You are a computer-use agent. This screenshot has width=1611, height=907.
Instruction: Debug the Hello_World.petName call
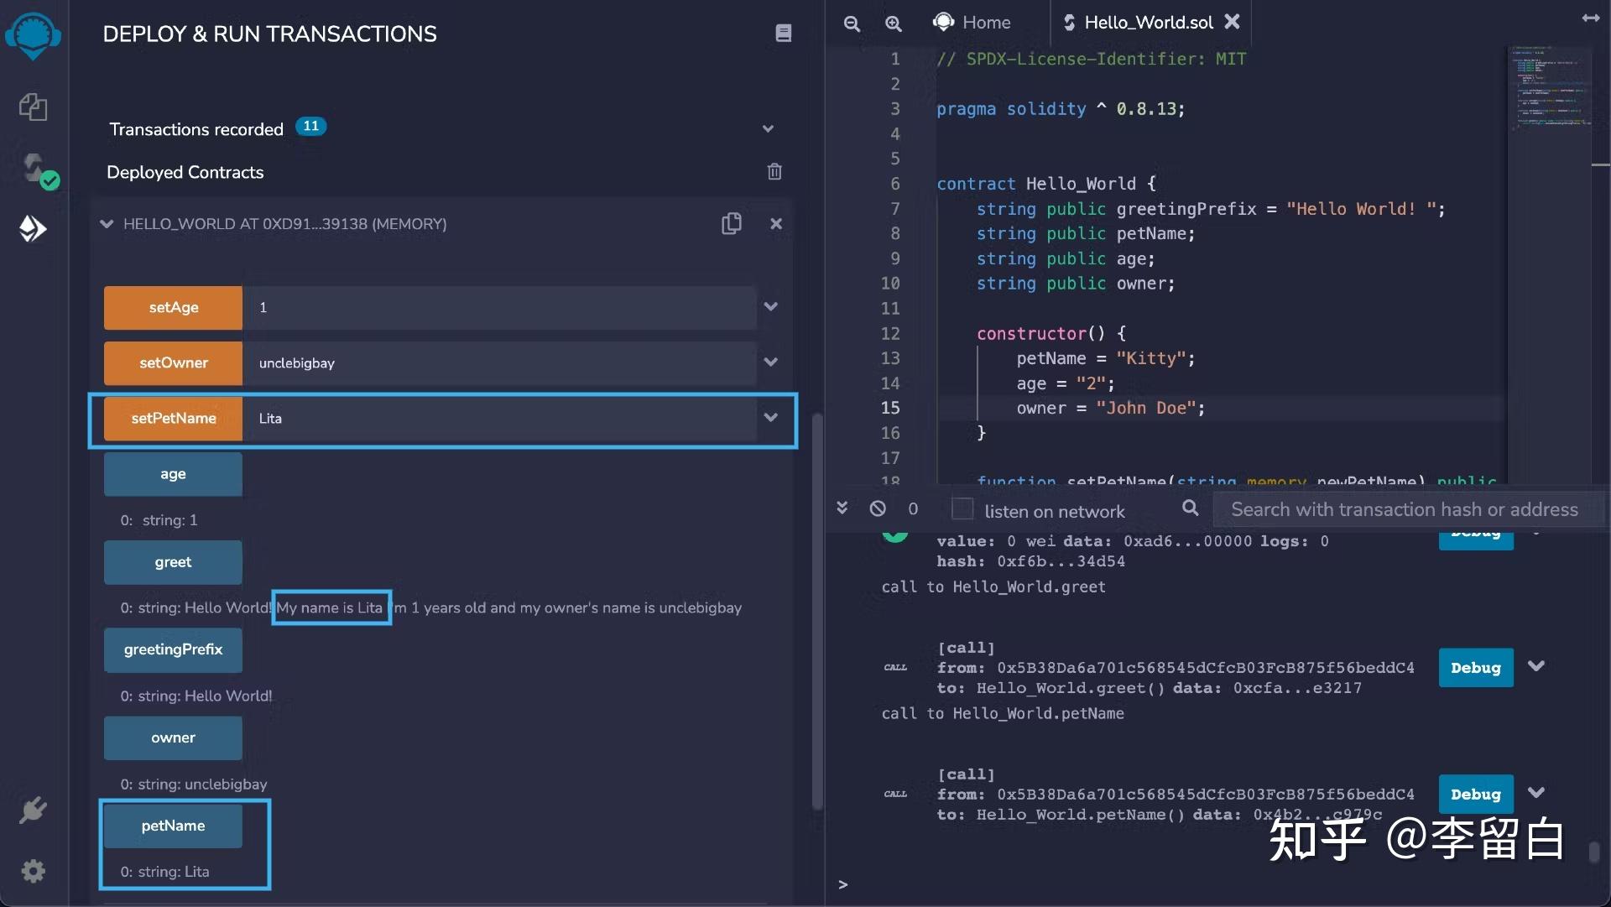click(1475, 794)
